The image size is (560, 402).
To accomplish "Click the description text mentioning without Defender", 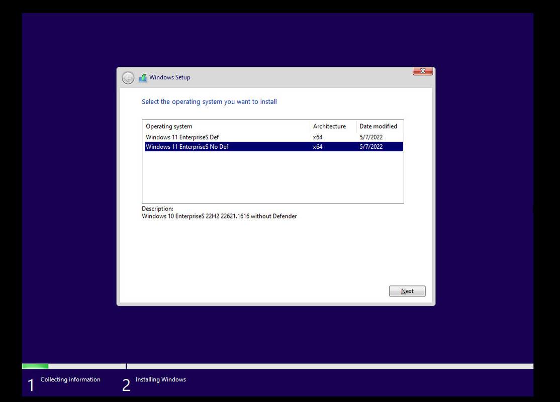I will pyautogui.click(x=219, y=217).
